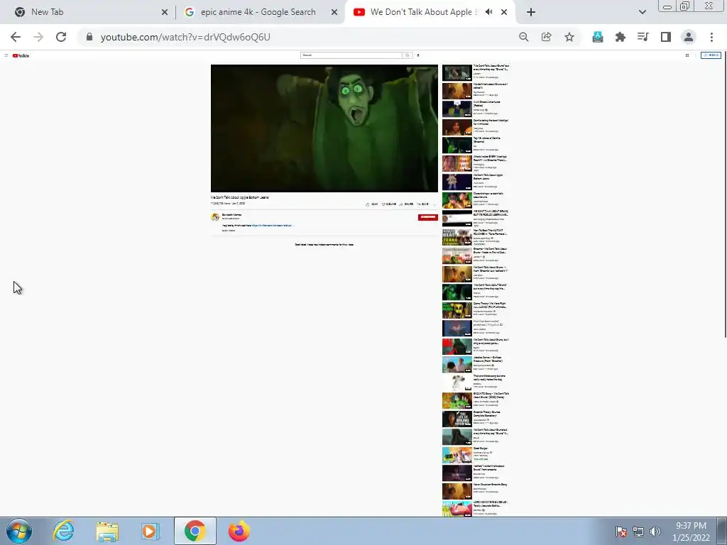Viewport: 727px width, 545px height.
Task: Pause the video by clicking the player
Action: 324,128
